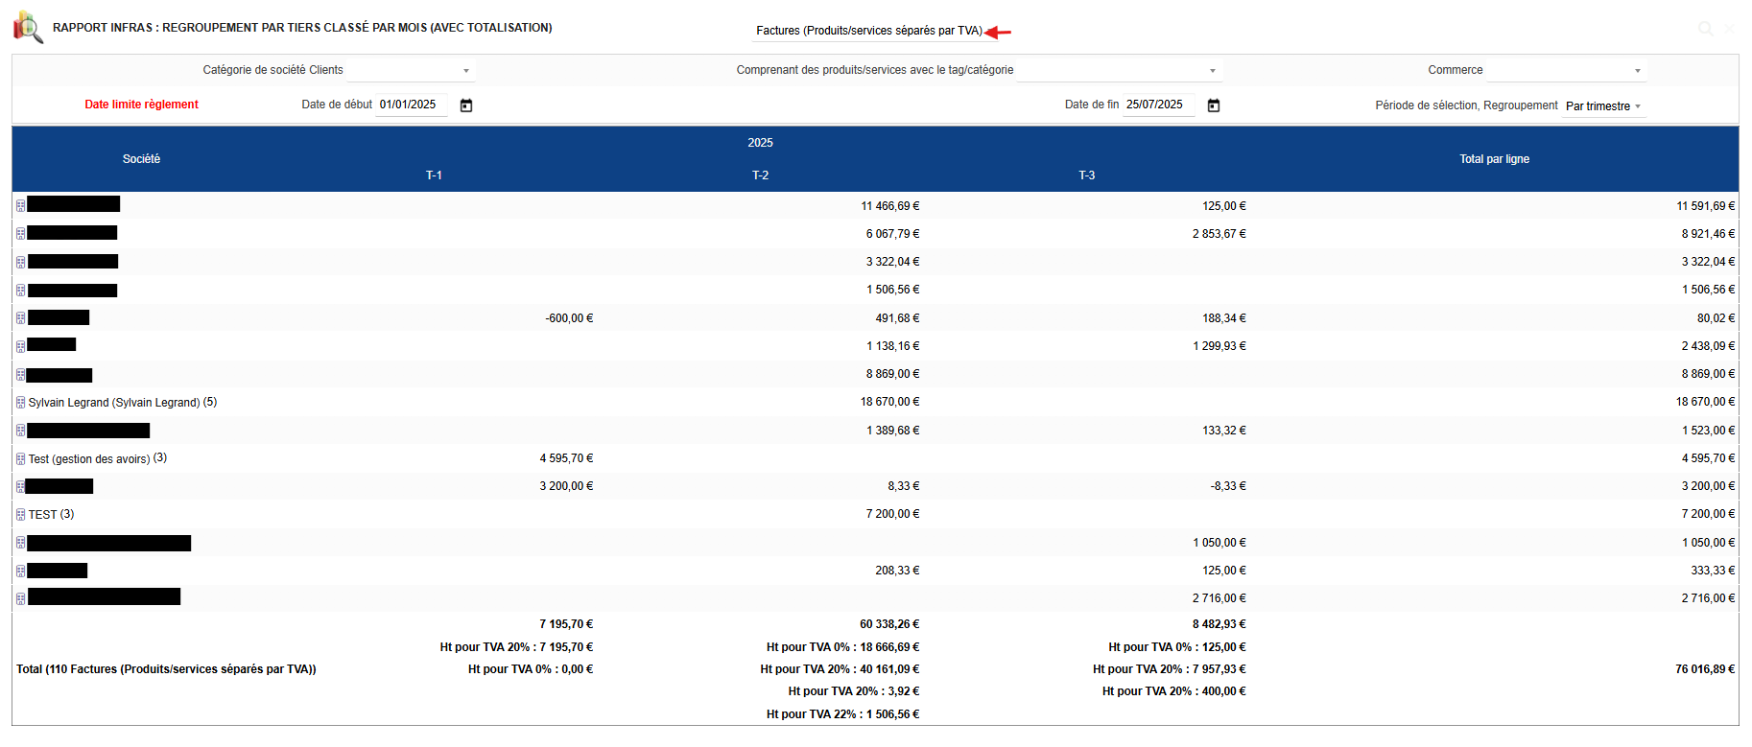Click the building icon next to Sylvain Legrand
This screenshot has height=747, width=1752.
[x=20, y=403]
